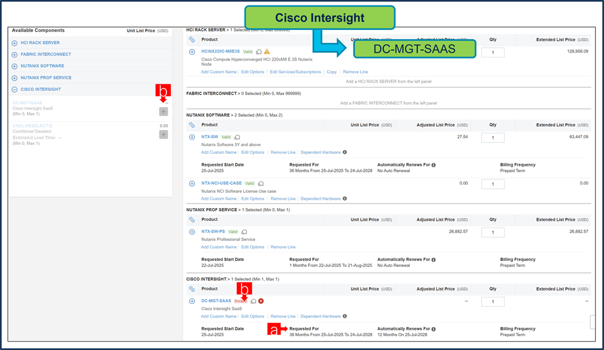Collapse the CISCO INTERSIGHT component group
Screen dimensions: 604x350
click(x=14, y=90)
